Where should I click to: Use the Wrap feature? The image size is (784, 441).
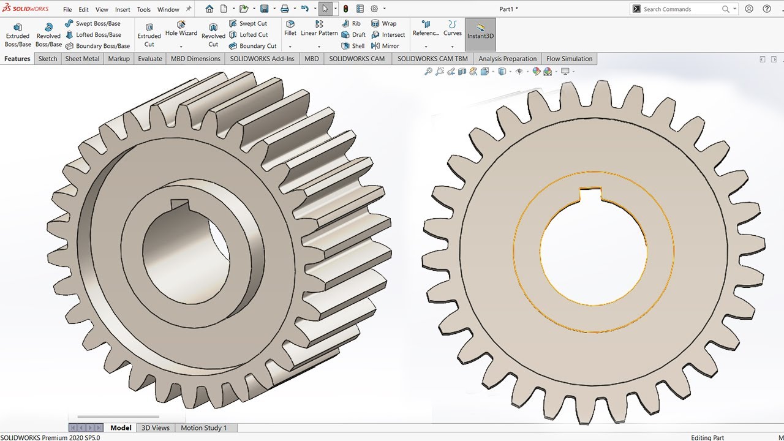[x=383, y=23]
